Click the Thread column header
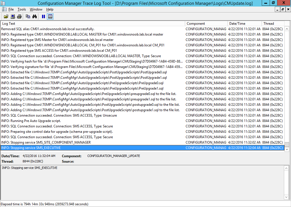The height and width of the screenshot is (207, 291). pos(273,24)
